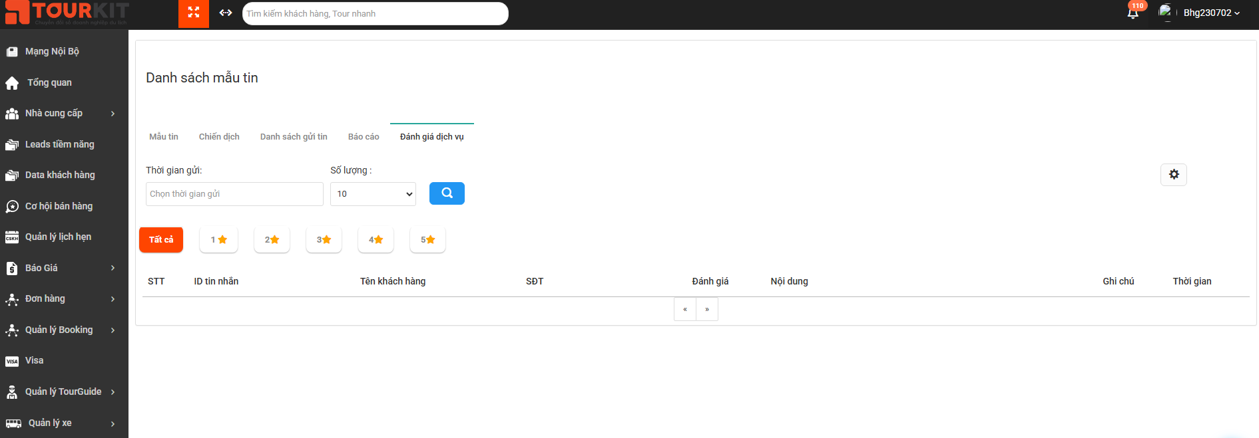Viewport: 1259px width, 438px height.
Task: Click the TourKit logo
Action: (x=67, y=13)
